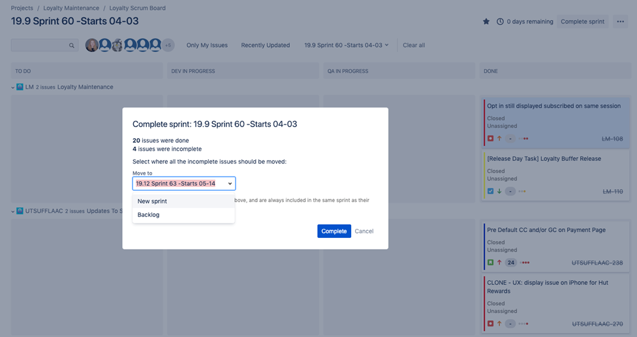Open 'CLONE - UX: display issue' card title

pyautogui.click(x=548, y=287)
